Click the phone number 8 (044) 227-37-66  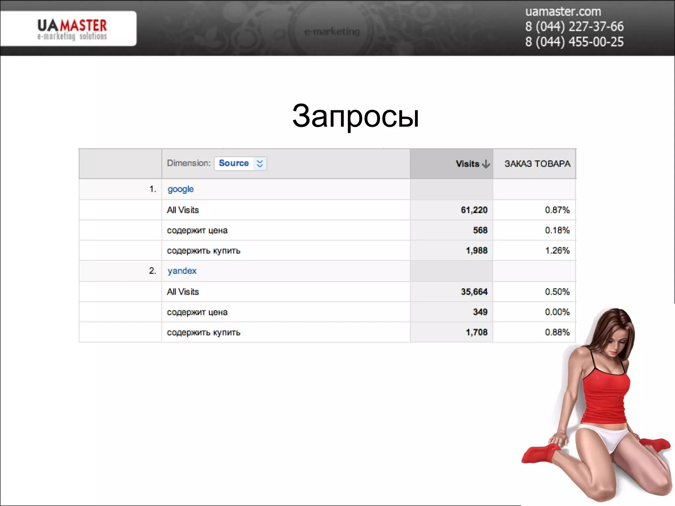coord(574,27)
